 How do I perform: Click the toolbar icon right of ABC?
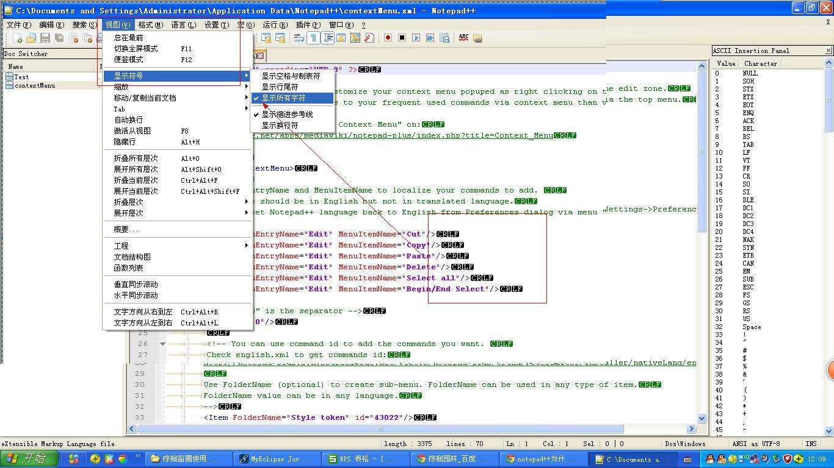477,38
